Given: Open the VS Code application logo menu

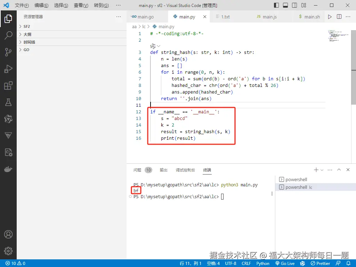Looking at the screenshot, I should pyautogui.click(x=6, y=5).
